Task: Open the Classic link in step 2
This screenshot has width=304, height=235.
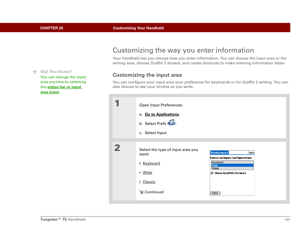Action: coord(149,182)
